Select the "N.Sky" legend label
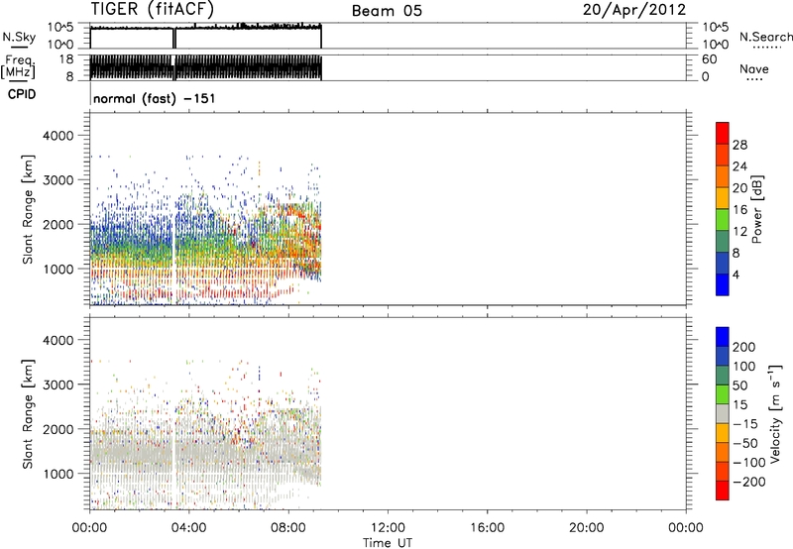Screen dimensions: 793x549 click(x=19, y=37)
